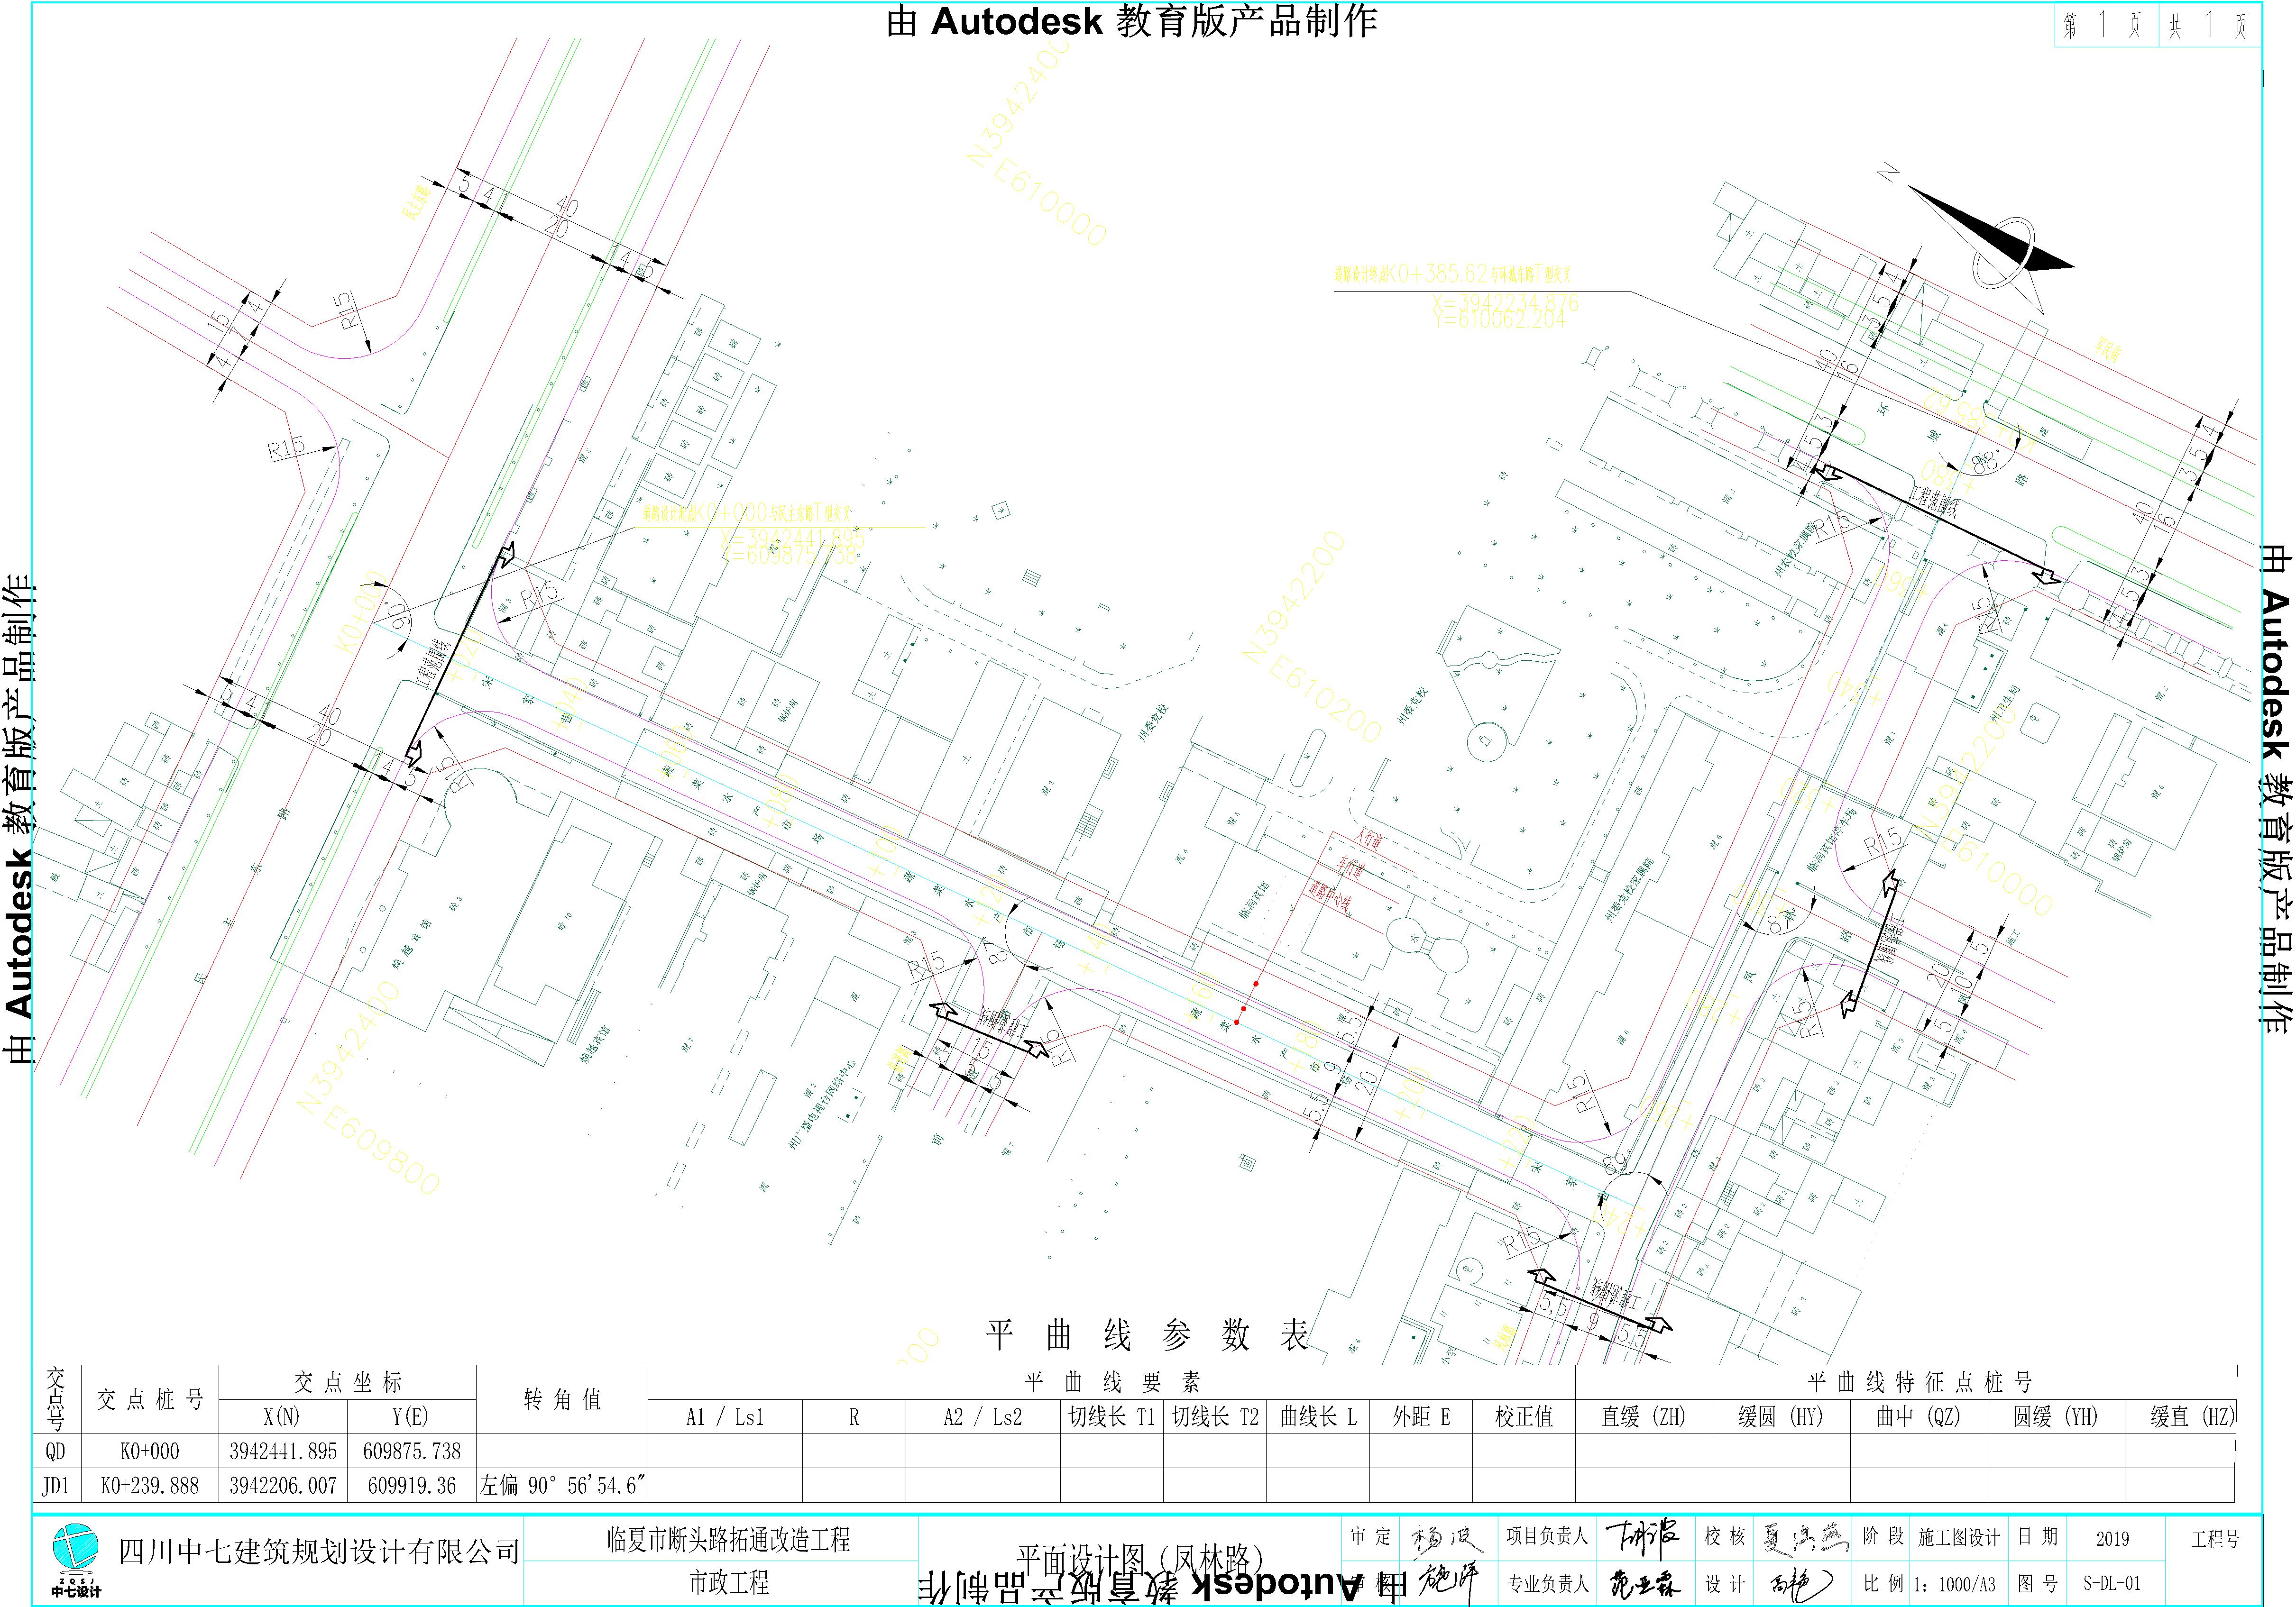Click the 曲线长 L header cell
Image resolution: width=2296 pixels, height=1607 pixels.
[1318, 1416]
